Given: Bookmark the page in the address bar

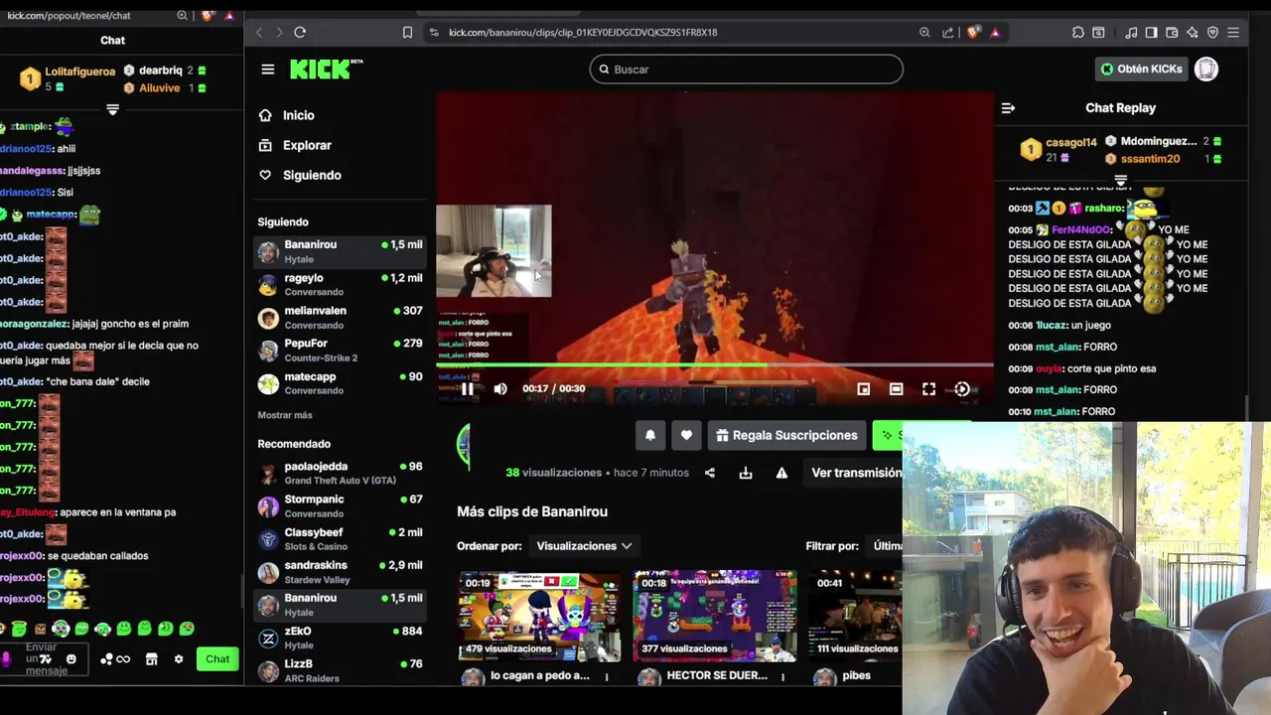Looking at the screenshot, I should (407, 32).
